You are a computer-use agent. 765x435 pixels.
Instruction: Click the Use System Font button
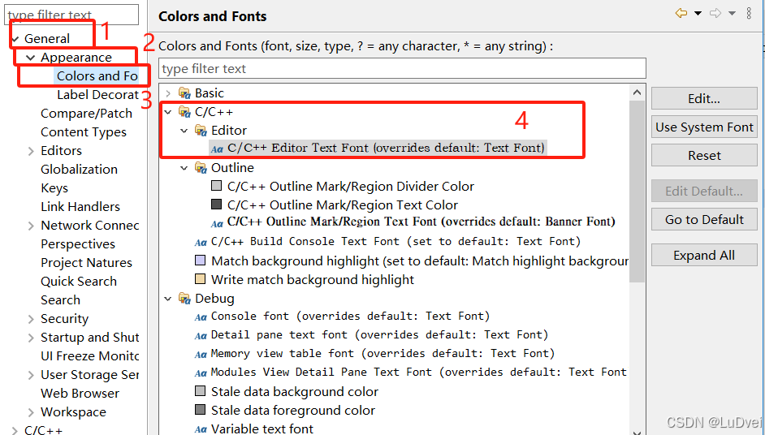tap(704, 127)
